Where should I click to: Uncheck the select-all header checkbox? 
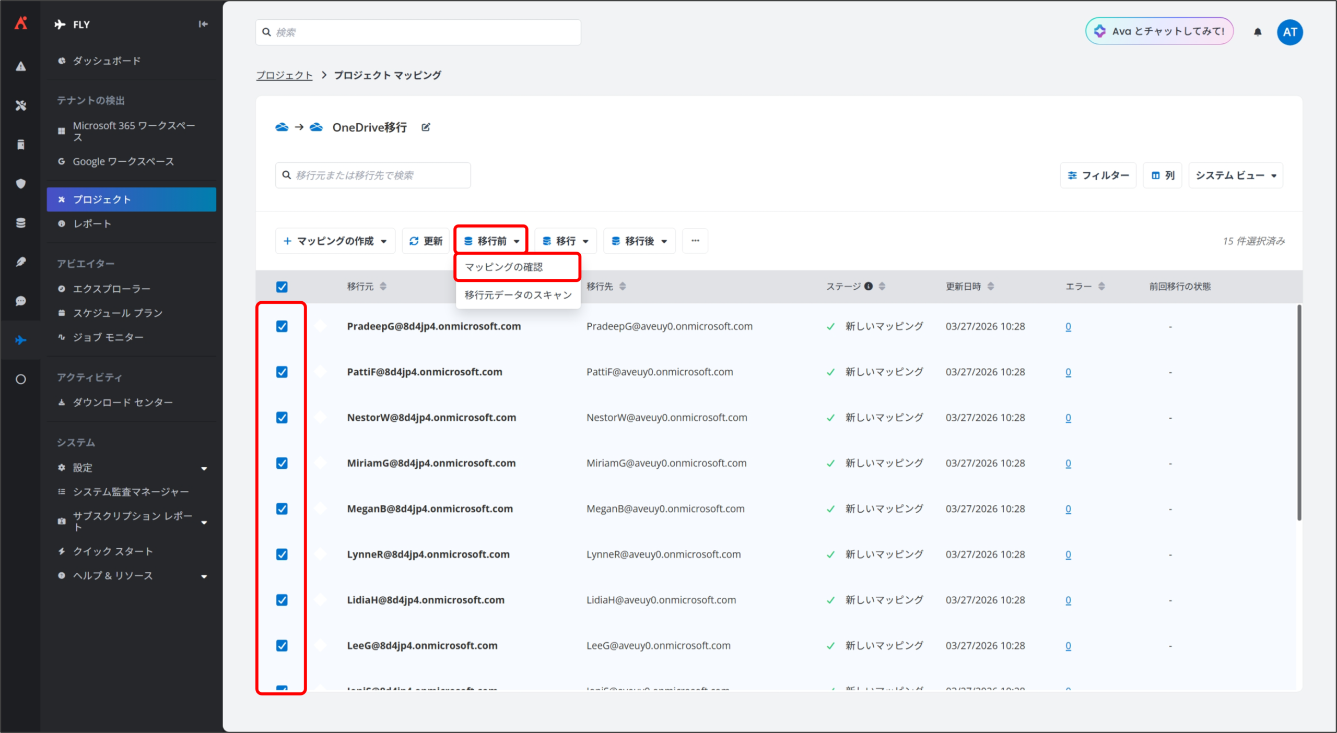282,287
